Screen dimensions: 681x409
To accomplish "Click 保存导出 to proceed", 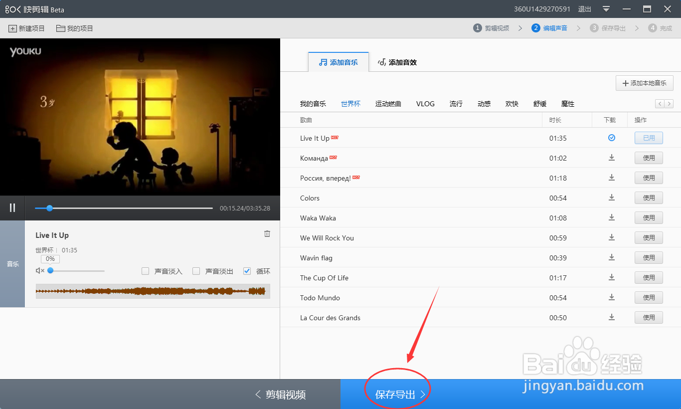I will [x=511, y=394].
